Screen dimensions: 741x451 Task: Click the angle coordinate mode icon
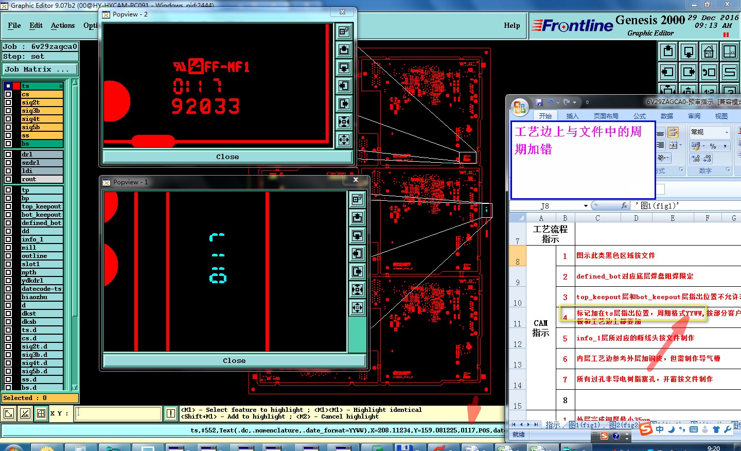coord(25,413)
